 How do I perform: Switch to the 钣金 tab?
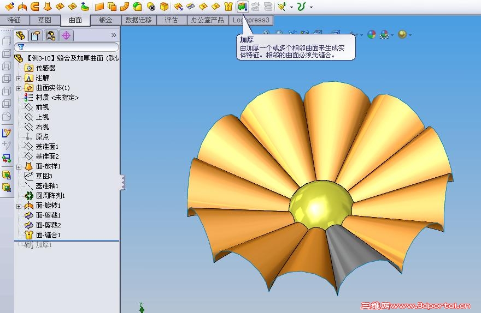tap(106, 20)
